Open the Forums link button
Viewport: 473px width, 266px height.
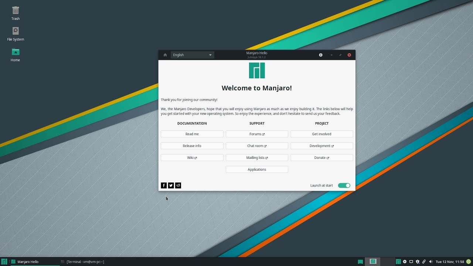tap(257, 134)
